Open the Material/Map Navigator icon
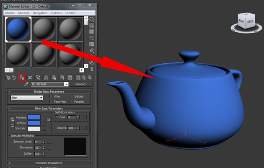Image resolution: width=264 pixels, height=168 pixels. coord(92,69)
